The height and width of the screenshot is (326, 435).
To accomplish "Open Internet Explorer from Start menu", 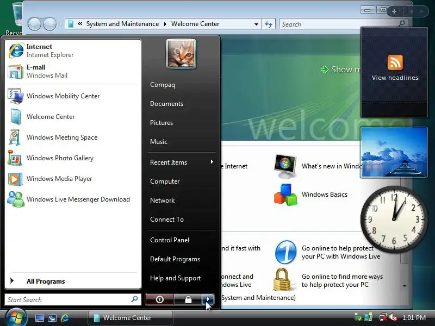I will 73,51.
